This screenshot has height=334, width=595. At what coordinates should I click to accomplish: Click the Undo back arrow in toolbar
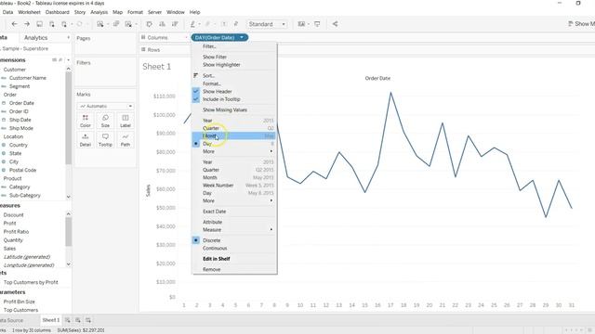click(15, 24)
